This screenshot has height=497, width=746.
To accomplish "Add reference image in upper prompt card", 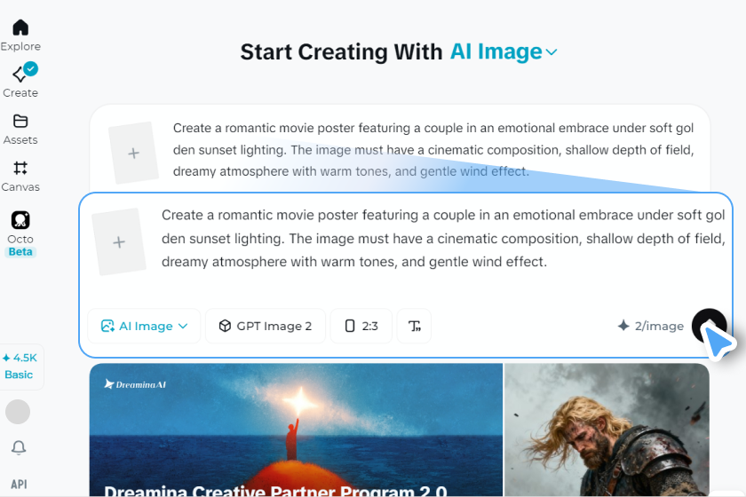I will point(134,153).
